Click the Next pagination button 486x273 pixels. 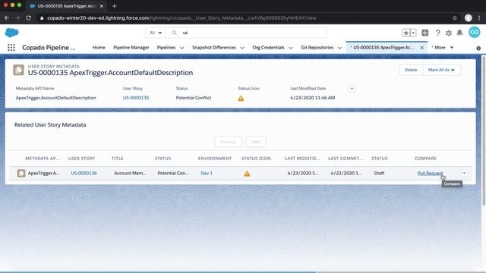256,142
